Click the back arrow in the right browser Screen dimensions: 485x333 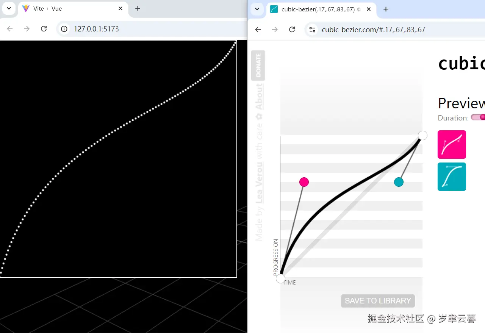point(258,29)
